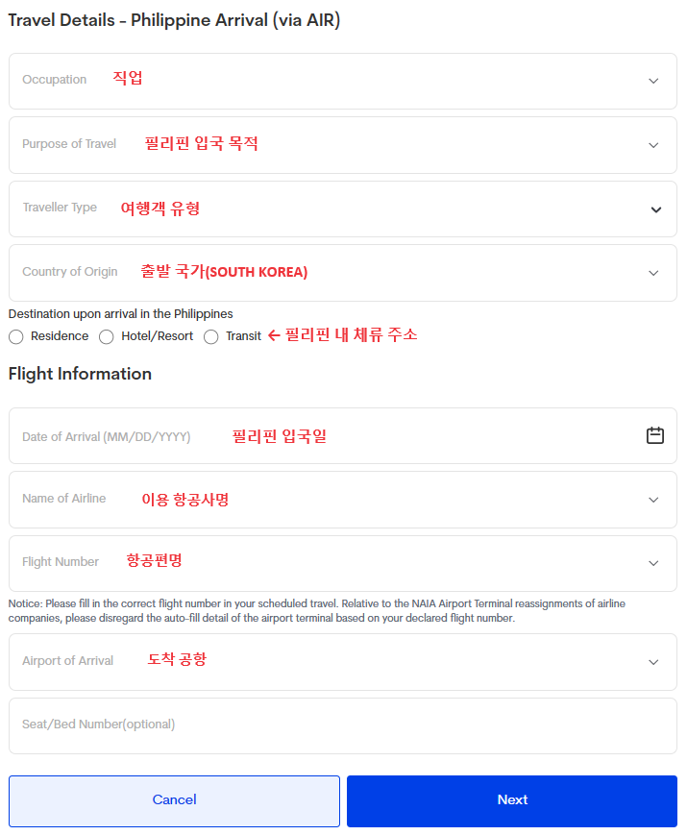This screenshot has width=687, height=835.
Task: Click the Airport of Arrival chevron icon
Action: pos(653,661)
